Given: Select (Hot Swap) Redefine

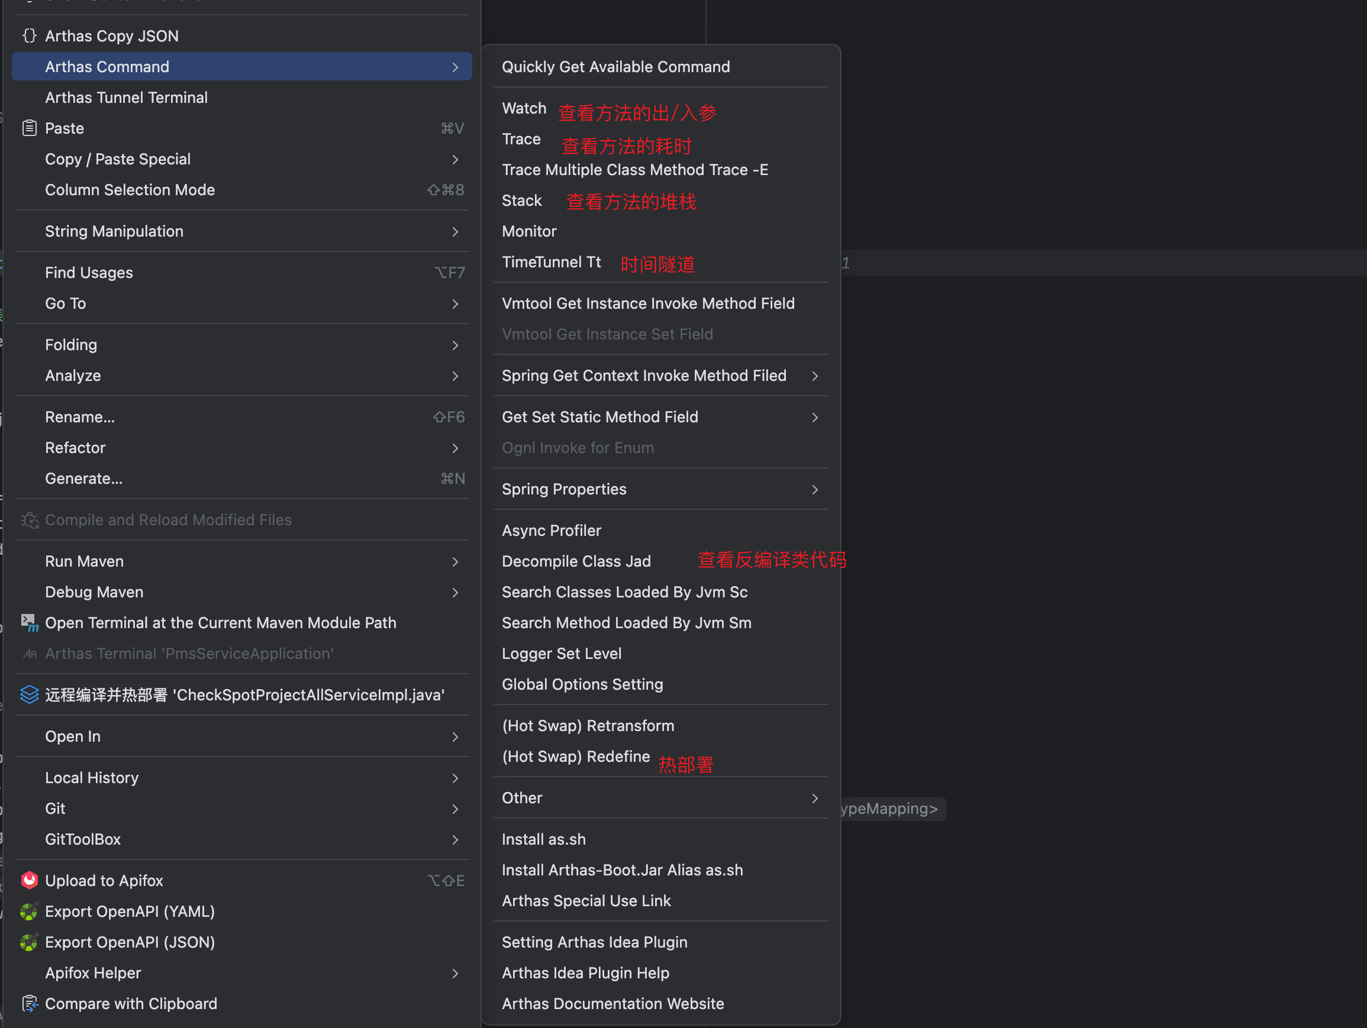Looking at the screenshot, I should coord(575,756).
